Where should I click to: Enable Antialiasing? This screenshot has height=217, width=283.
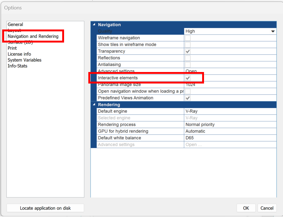click(x=188, y=64)
